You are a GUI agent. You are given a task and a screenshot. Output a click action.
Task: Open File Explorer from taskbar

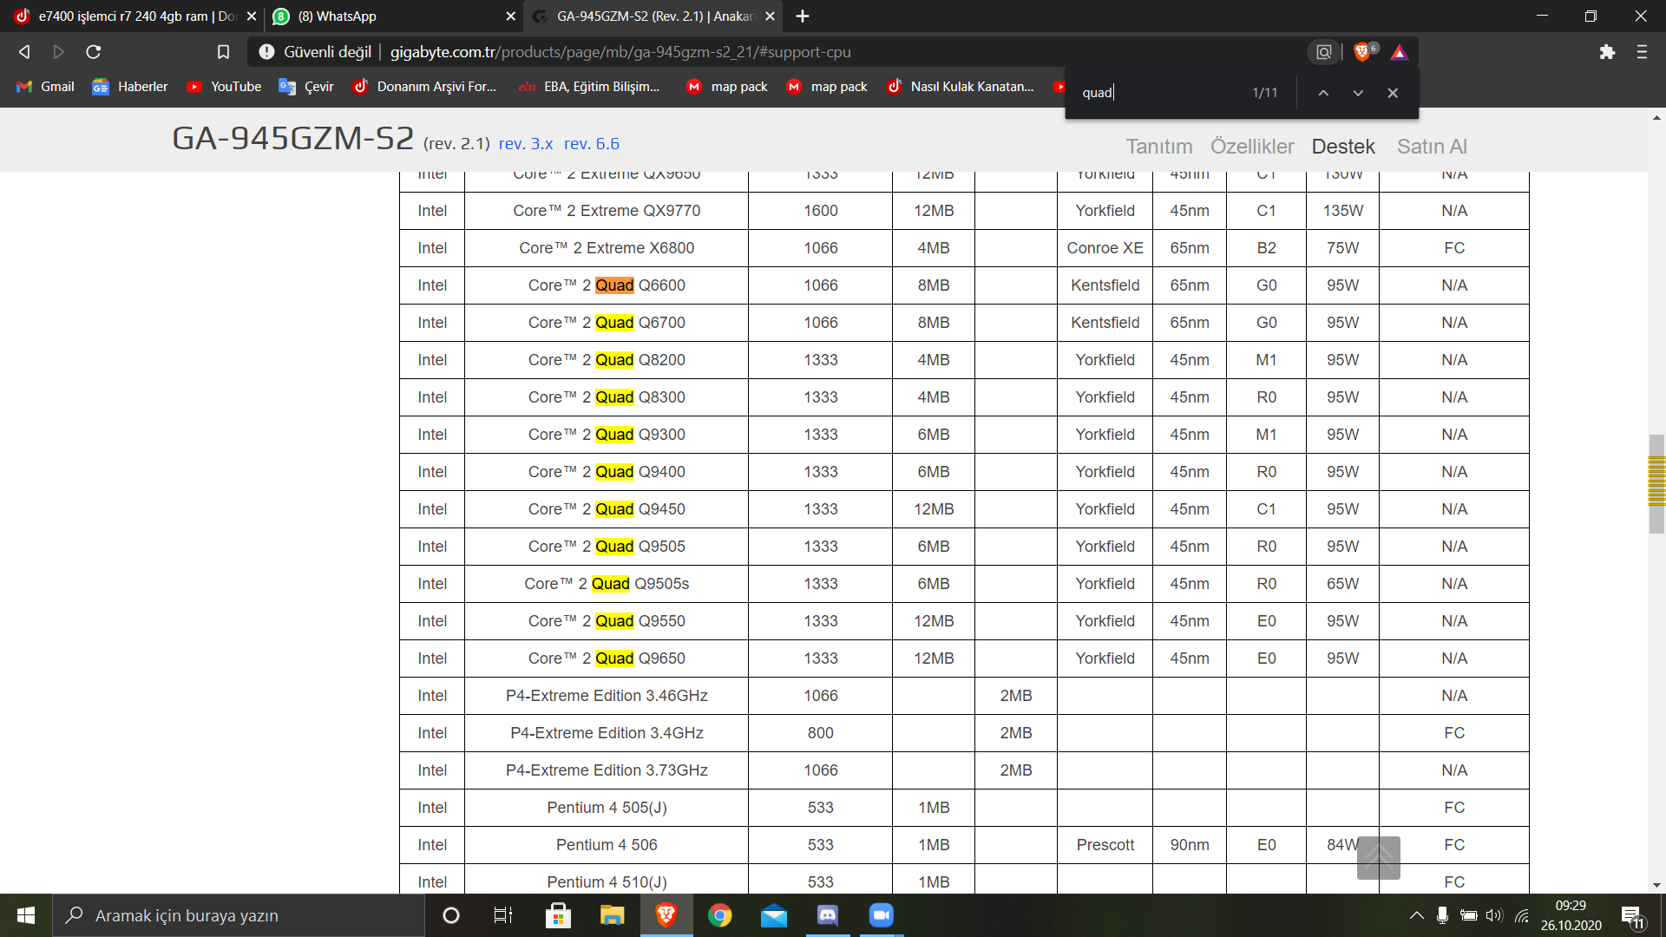click(612, 915)
